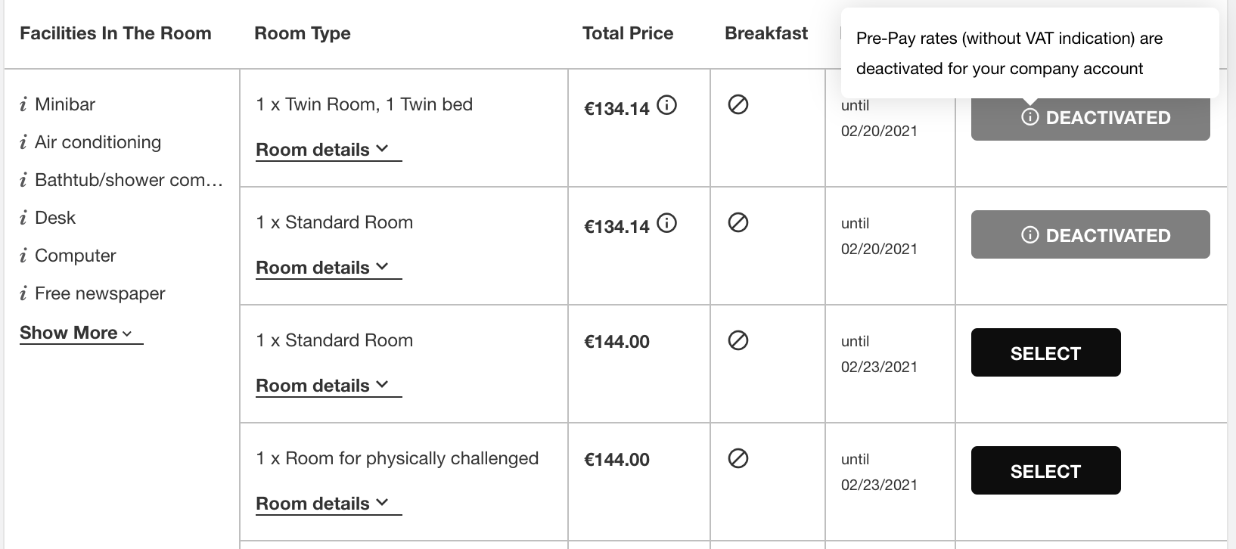Click info icon next to Desk

23,218
